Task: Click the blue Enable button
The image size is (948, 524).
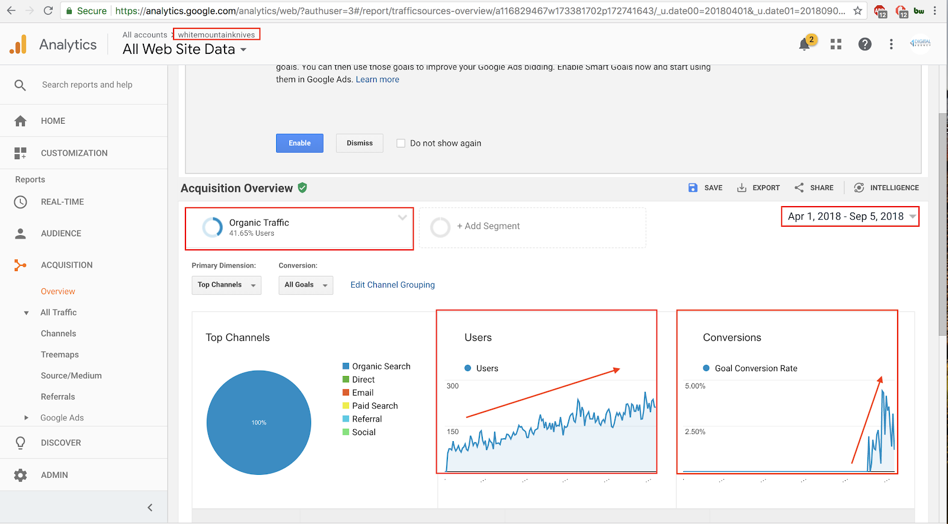Action: 299,143
